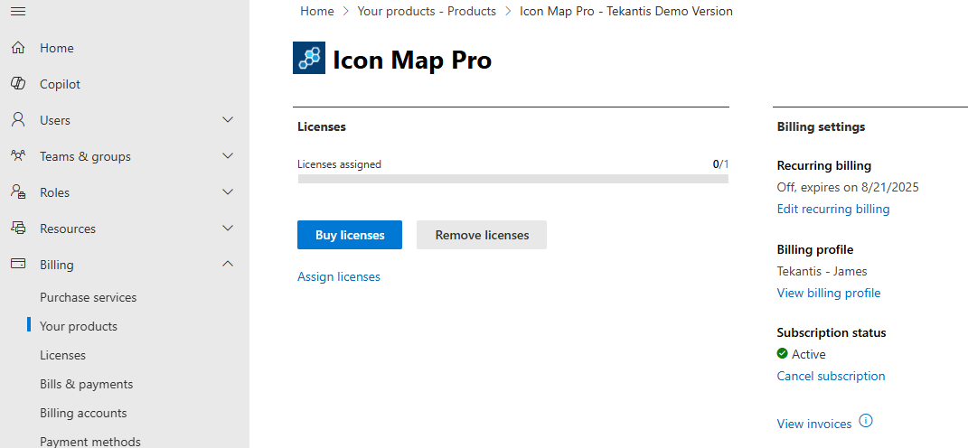Expand the Users section chevron

[228, 120]
